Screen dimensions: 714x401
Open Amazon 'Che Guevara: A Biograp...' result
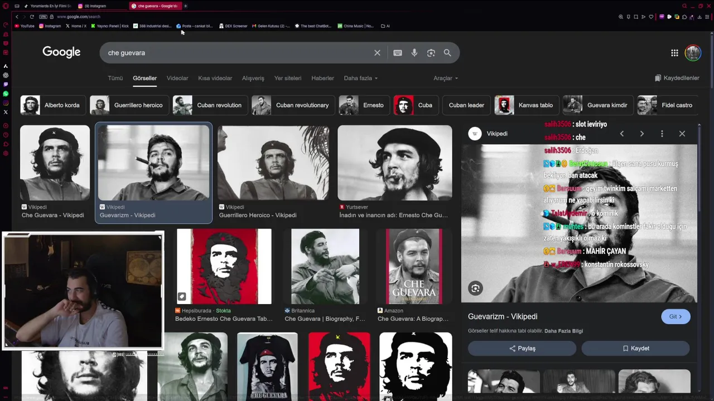(x=413, y=276)
